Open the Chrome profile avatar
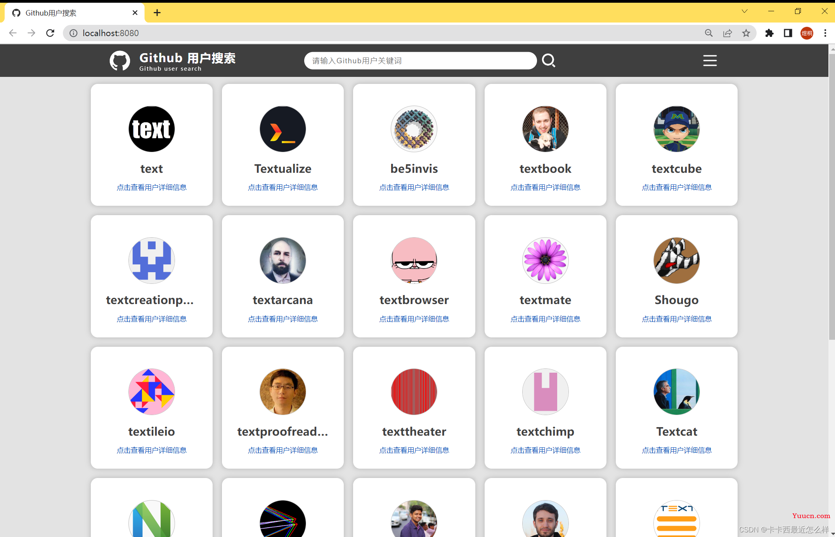Screen dimensions: 835x537 point(807,33)
